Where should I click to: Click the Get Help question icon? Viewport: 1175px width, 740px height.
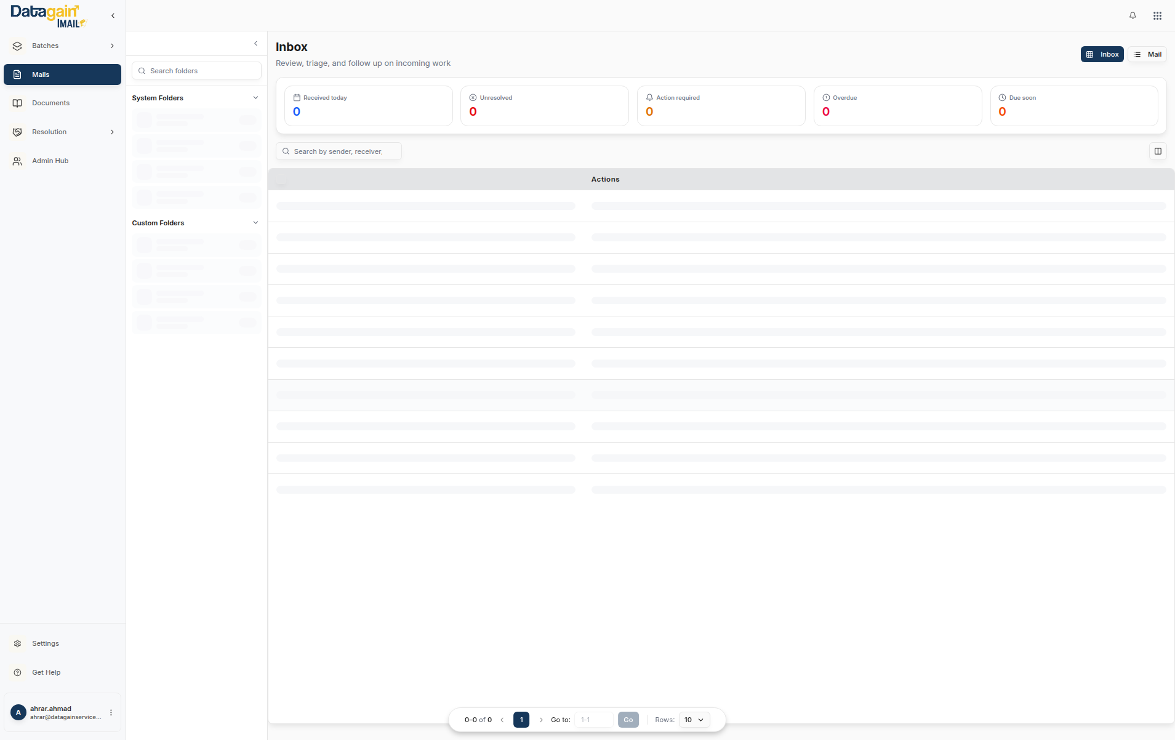(17, 672)
